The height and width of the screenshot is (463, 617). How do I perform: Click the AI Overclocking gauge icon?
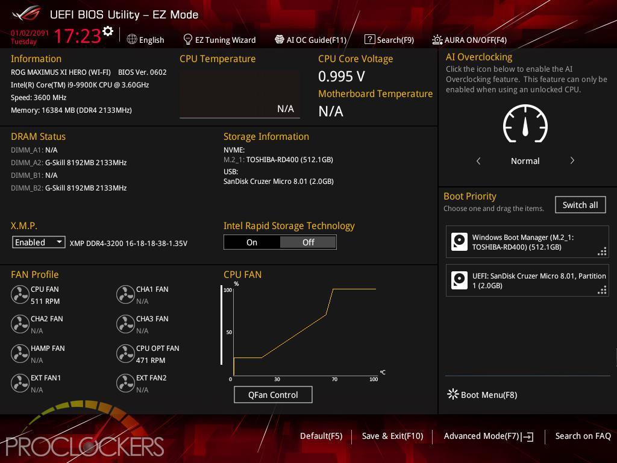[525, 124]
